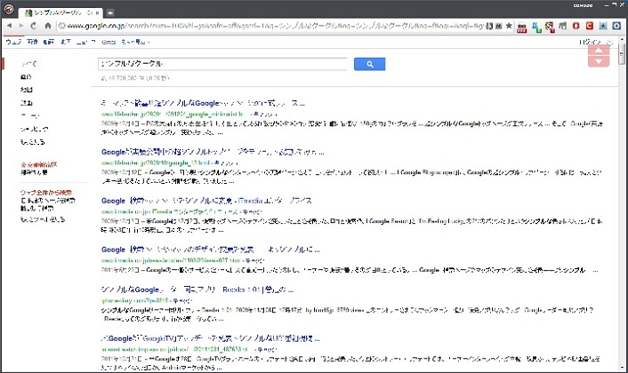The height and width of the screenshot is (373, 628).
Task: Go to the browser home page
Action: 48,26
